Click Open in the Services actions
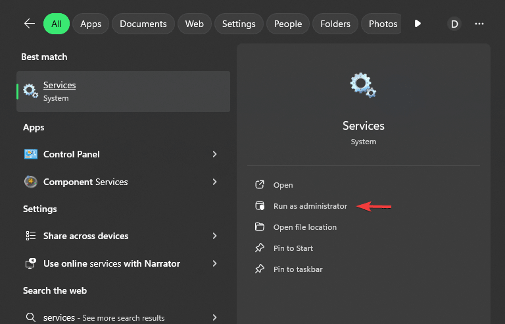Viewport: 505px width, 324px height. 283,185
